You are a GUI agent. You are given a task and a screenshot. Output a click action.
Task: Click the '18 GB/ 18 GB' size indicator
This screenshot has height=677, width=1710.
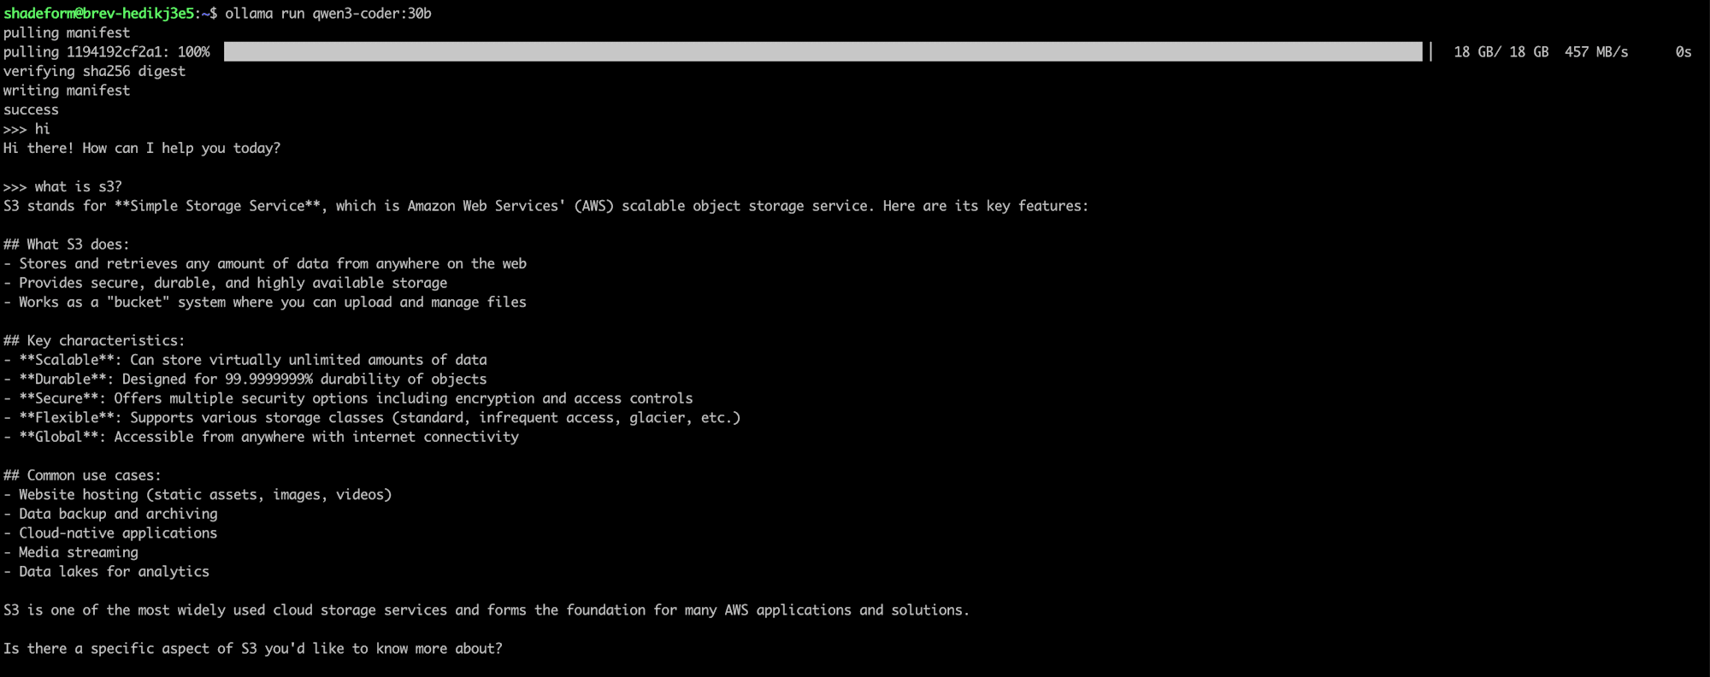tap(1501, 52)
